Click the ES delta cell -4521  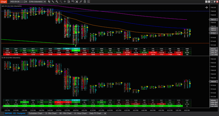point(59,102)
